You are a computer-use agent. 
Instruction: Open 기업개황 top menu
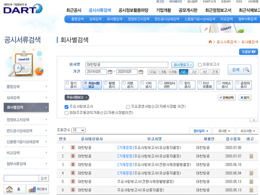(163, 10)
